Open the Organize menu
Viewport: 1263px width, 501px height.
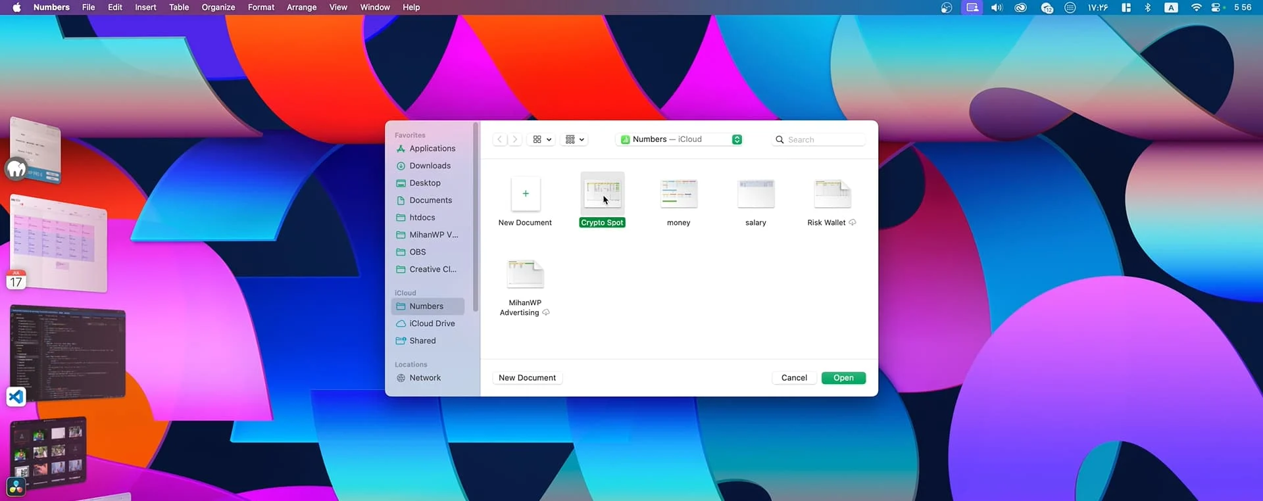click(x=218, y=7)
